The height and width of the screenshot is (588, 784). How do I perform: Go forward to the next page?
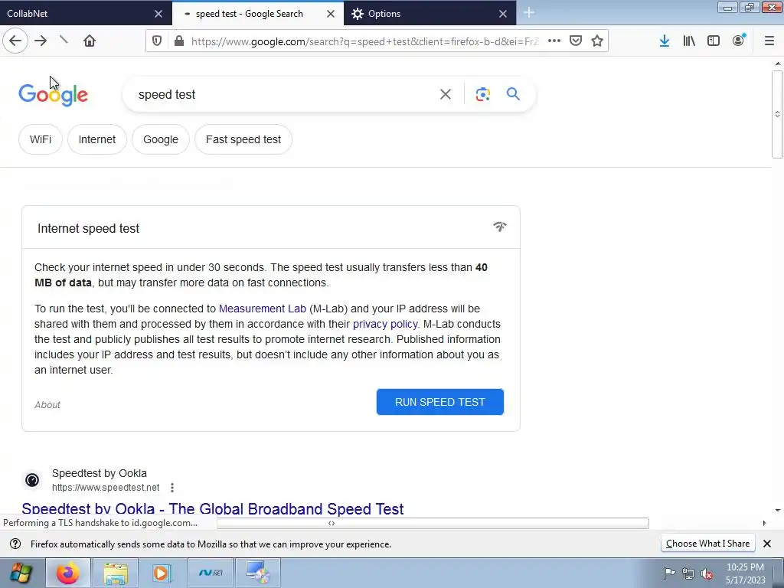click(41, 41)
